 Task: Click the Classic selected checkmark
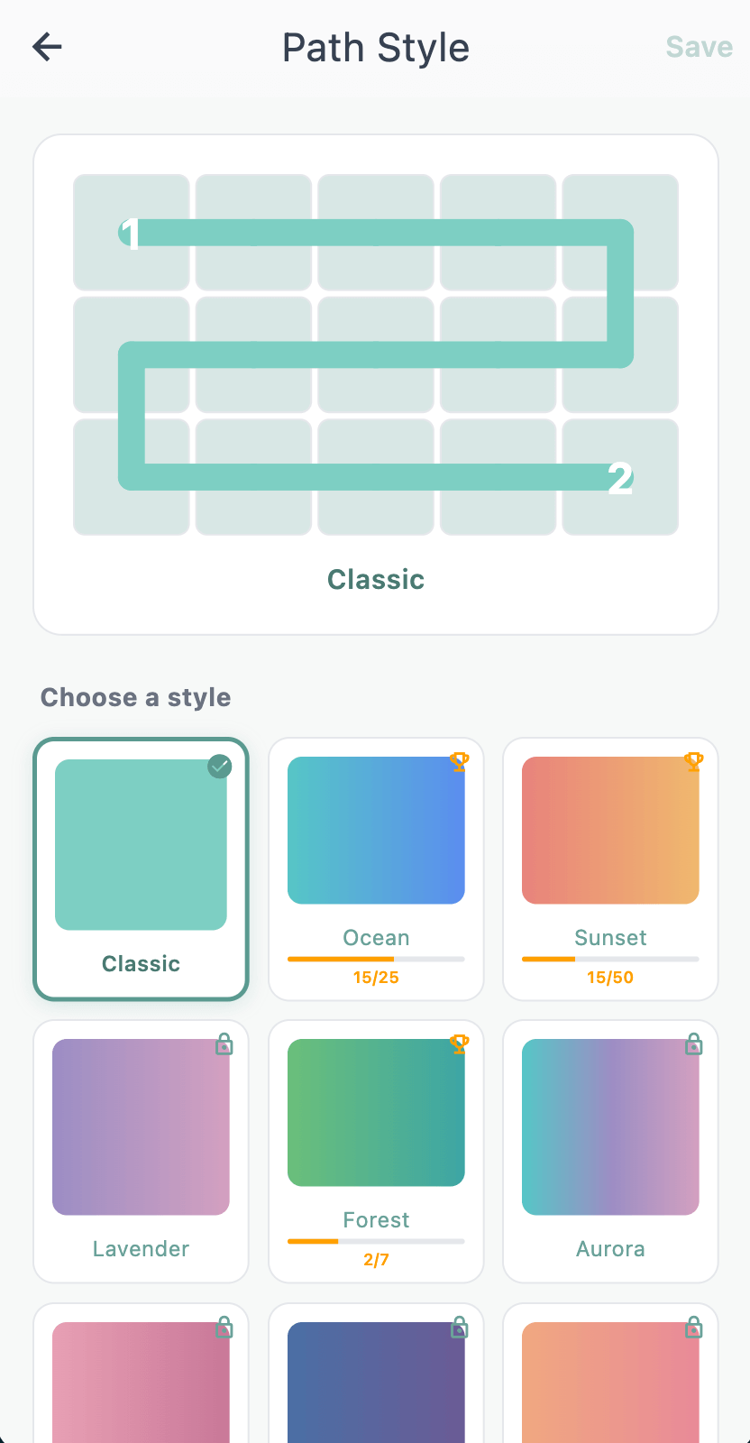pos(219,767)
